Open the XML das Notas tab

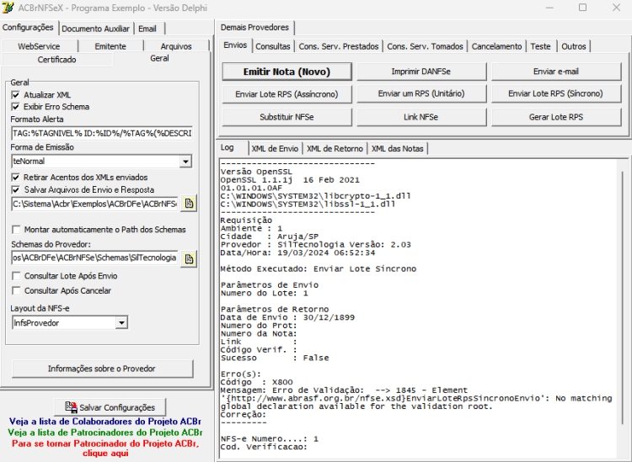point(398,149)
